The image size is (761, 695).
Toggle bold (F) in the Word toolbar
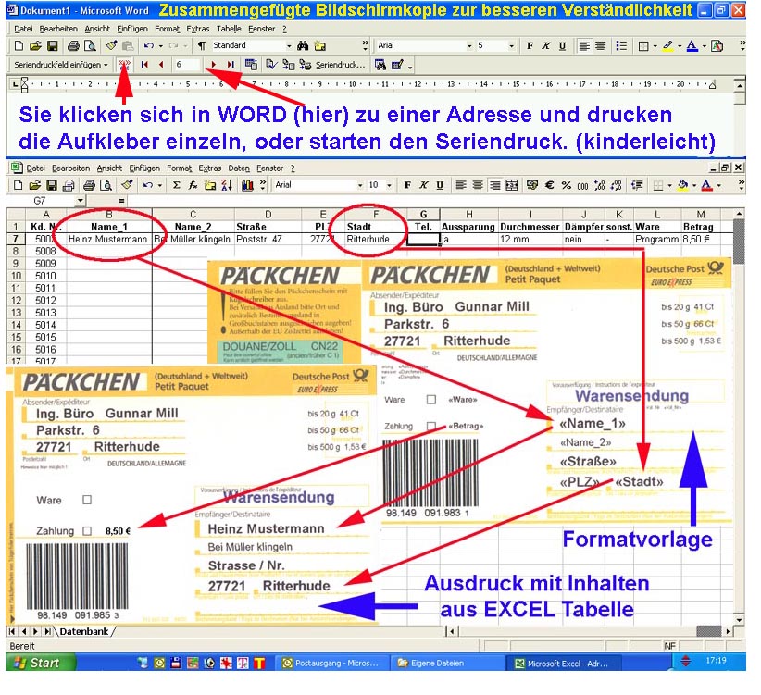click(x=530, y=46)
